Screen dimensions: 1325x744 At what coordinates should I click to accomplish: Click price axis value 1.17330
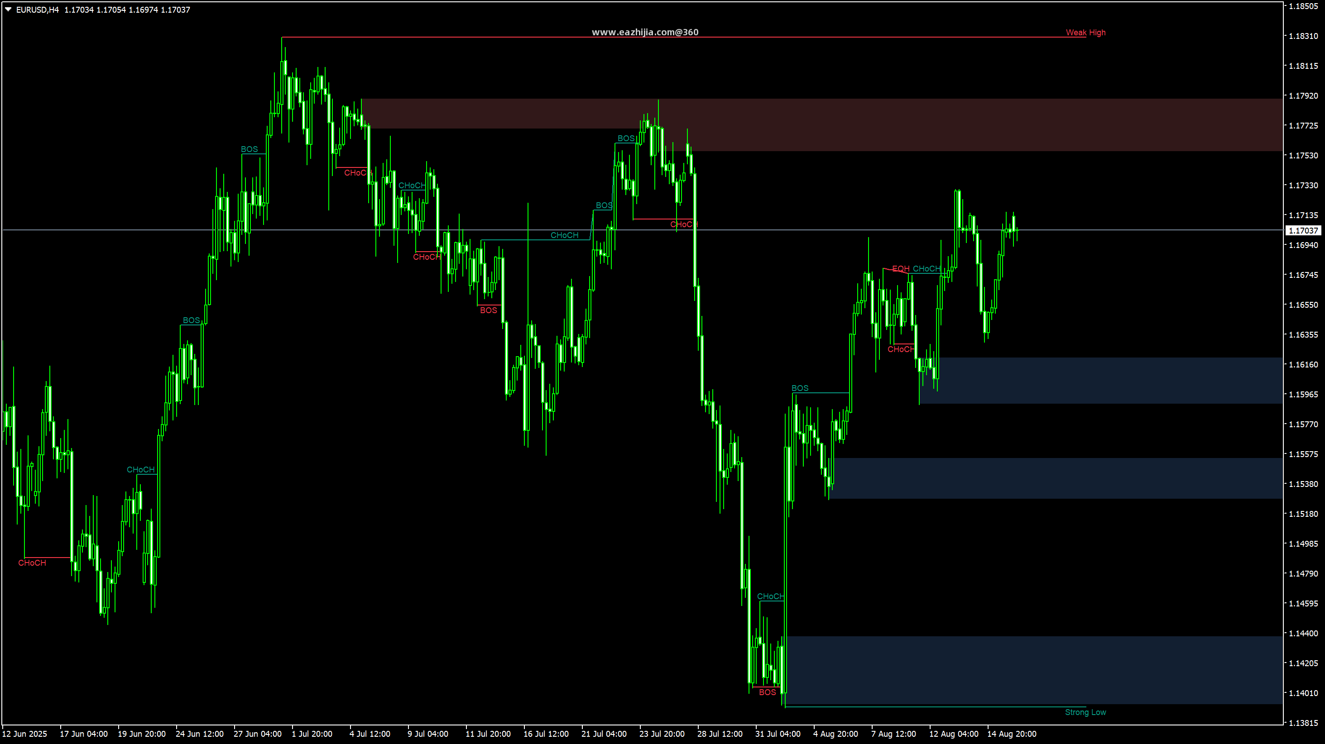click(x=1303, y=185)
